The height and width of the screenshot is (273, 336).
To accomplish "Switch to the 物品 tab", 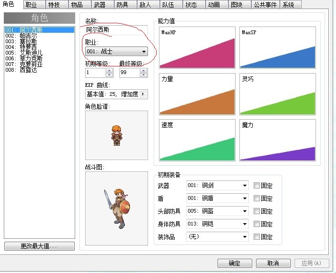I will tap(79, 4).
